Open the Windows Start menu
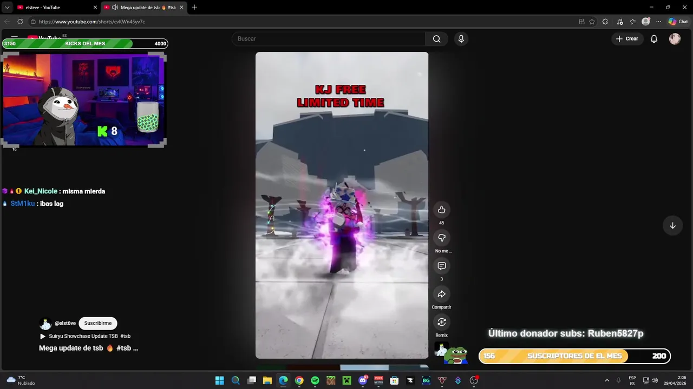 (x=219, y=380)
